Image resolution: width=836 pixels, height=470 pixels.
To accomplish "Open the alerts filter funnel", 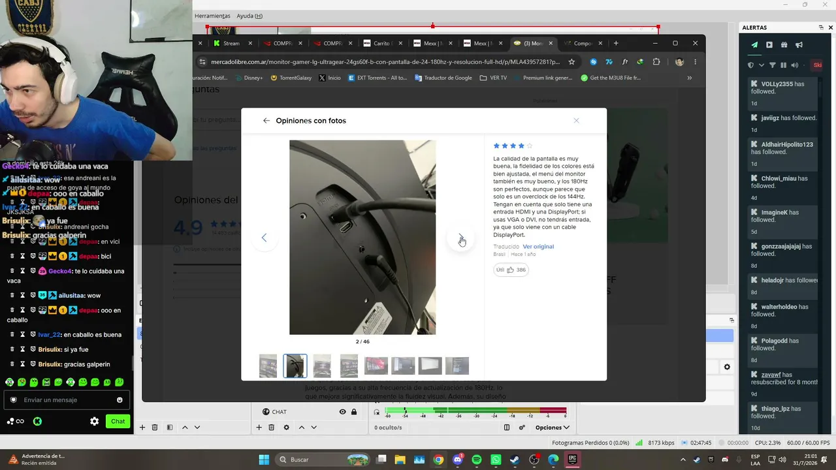I will tap(773, 65).
